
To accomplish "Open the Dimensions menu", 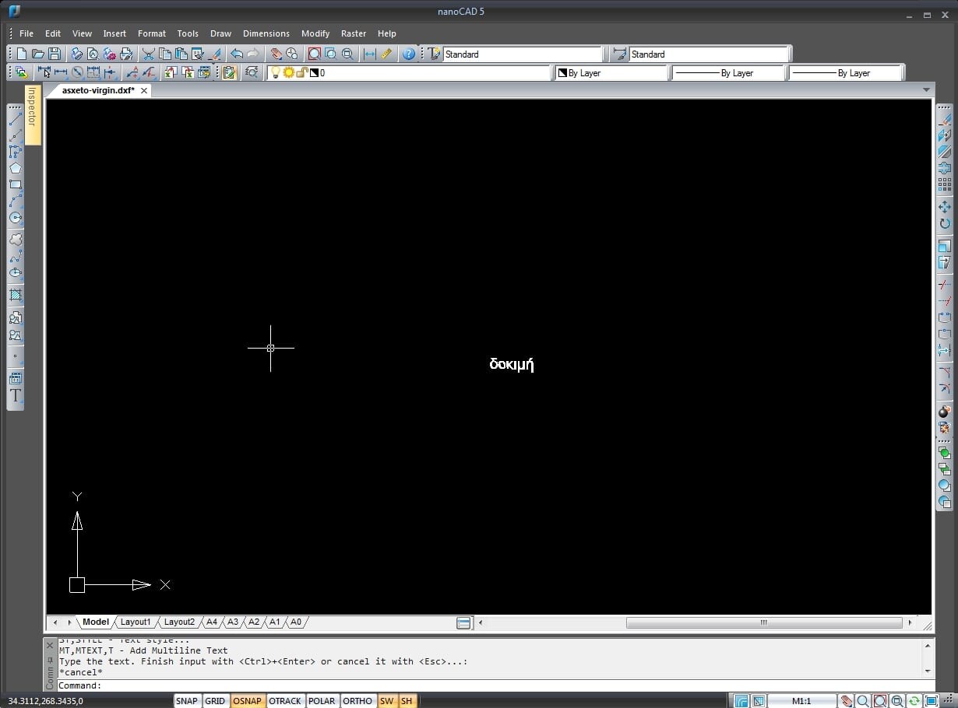I will [266, 33].
